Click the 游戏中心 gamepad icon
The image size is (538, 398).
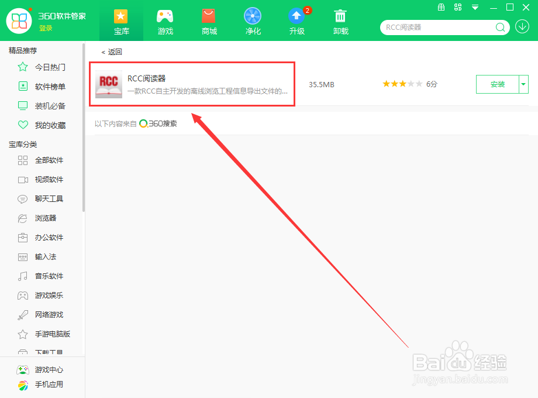(x=23, y=370)
